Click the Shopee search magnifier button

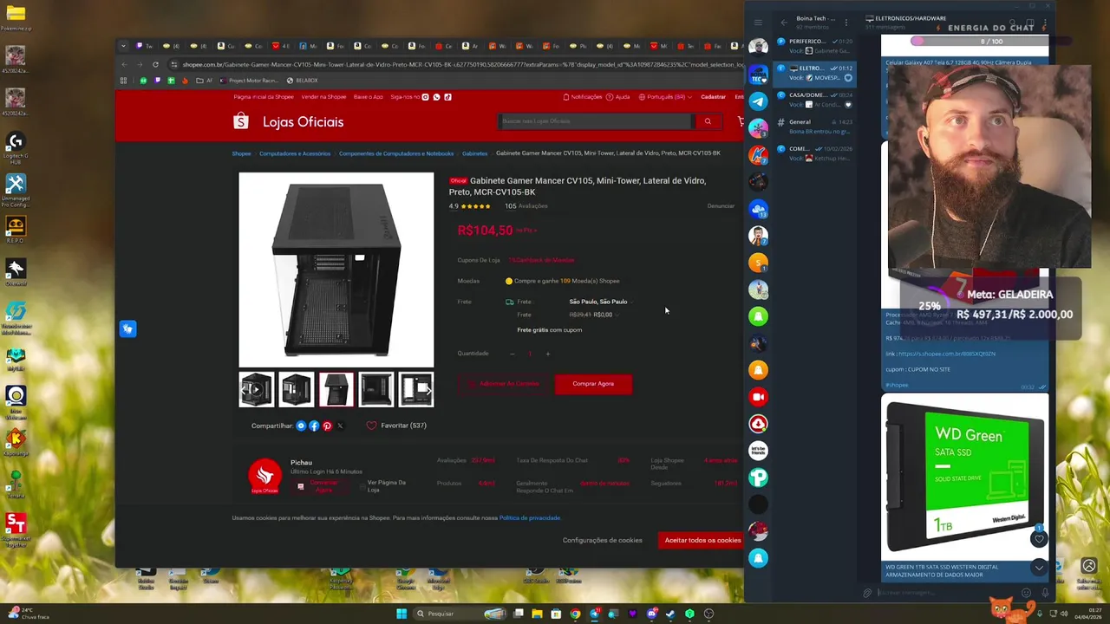point(708,121)
